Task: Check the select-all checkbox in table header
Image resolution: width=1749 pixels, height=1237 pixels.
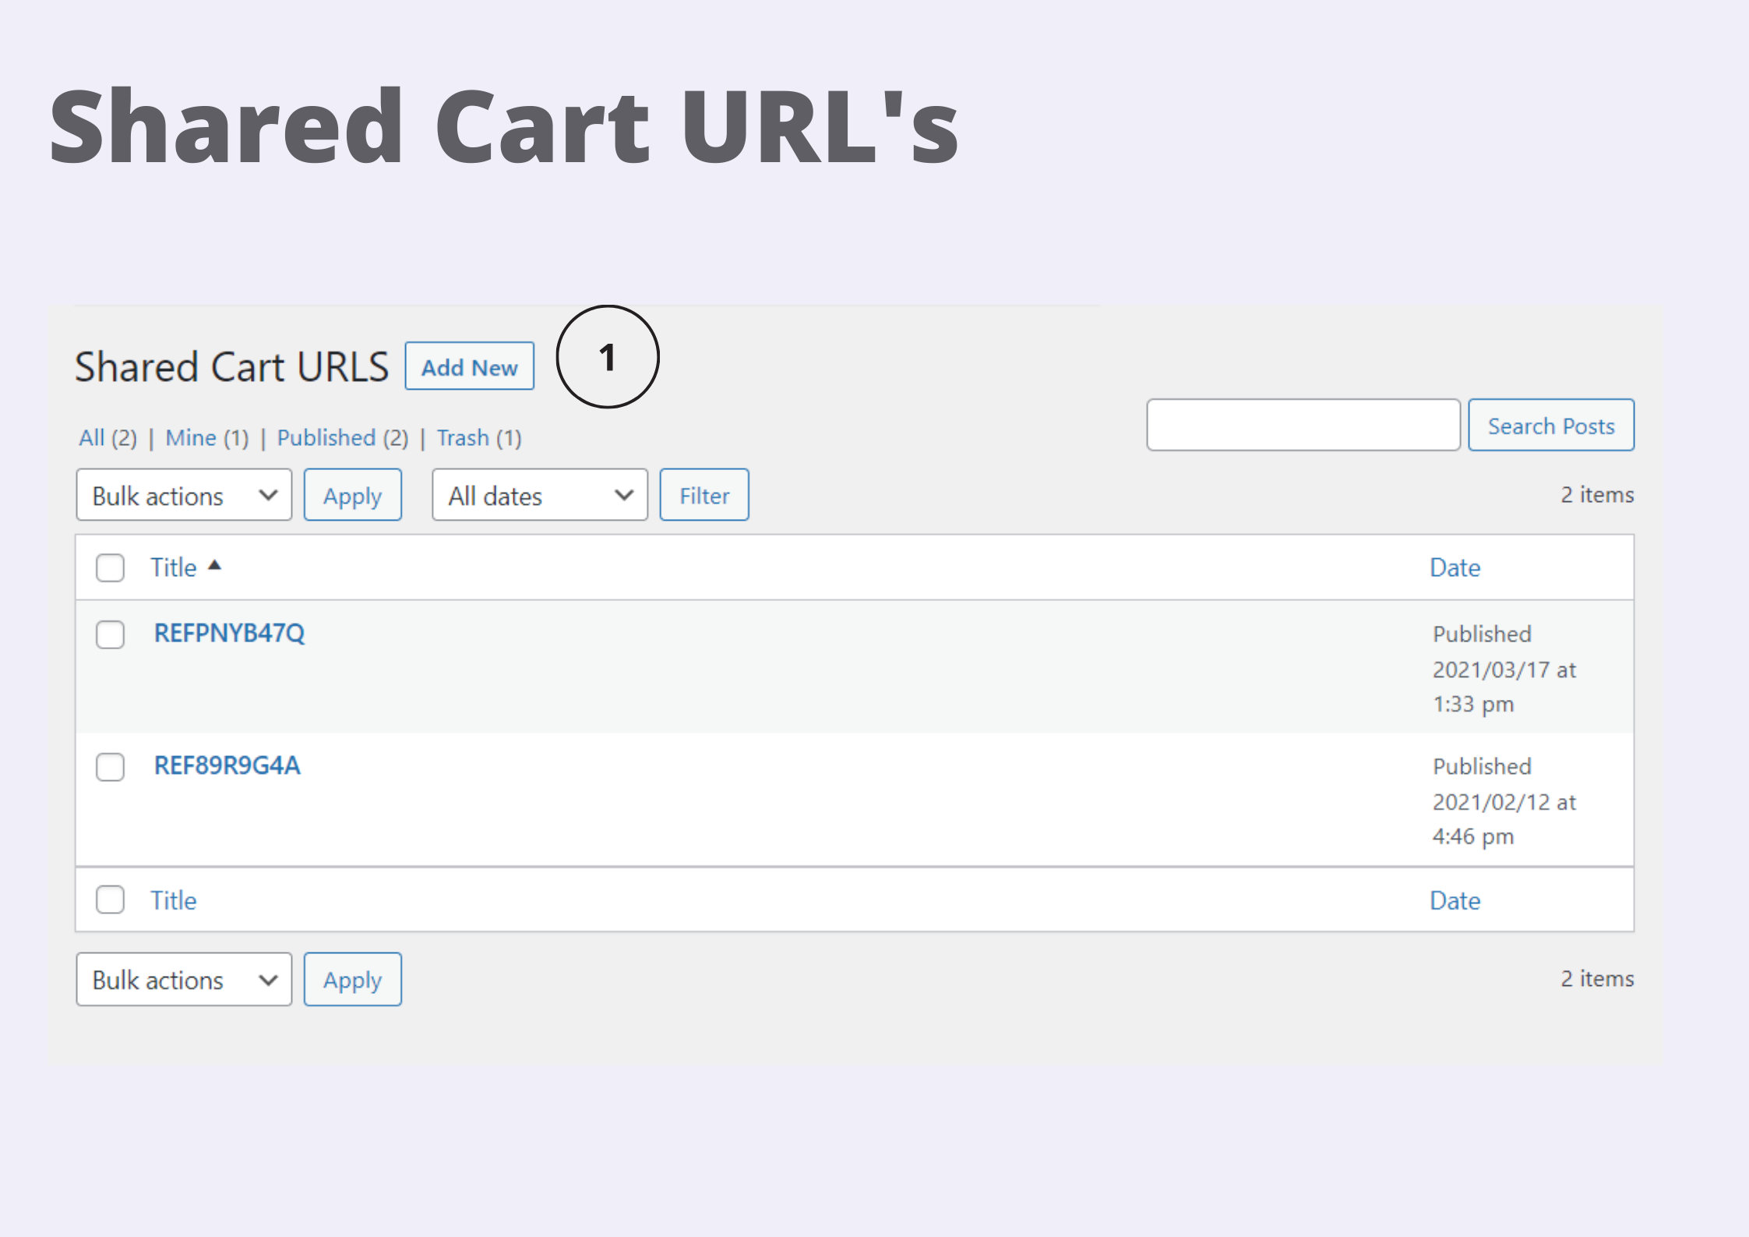Action: click(x=110, y=567)
